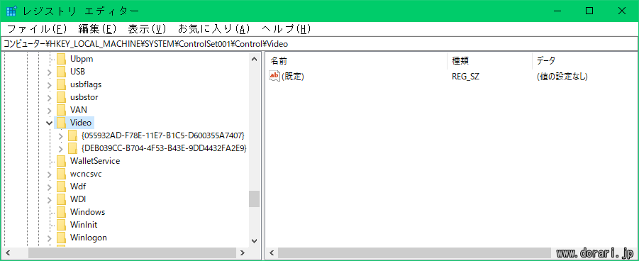Click the tree pane scroll-down arrow
Image resolution: width=639 pixels, height=261 pixels.
point(255,240)
